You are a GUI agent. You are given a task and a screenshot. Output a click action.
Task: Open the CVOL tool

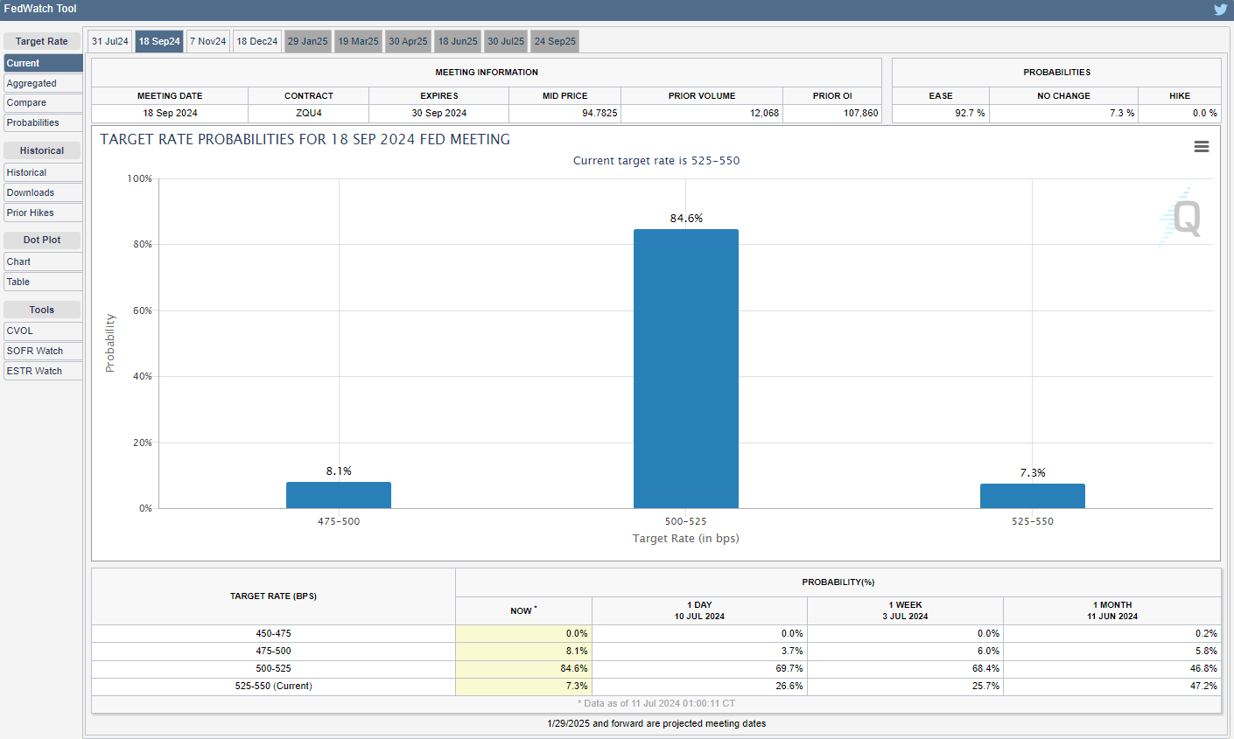[x=43, y=331]
